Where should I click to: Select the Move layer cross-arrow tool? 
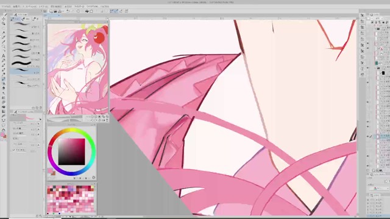4,19
